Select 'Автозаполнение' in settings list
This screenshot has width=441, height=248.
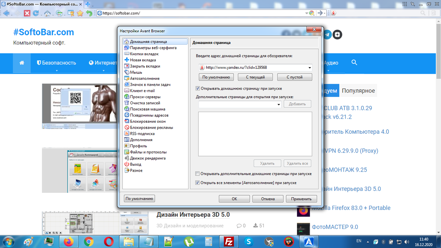[x=145, y=78]
